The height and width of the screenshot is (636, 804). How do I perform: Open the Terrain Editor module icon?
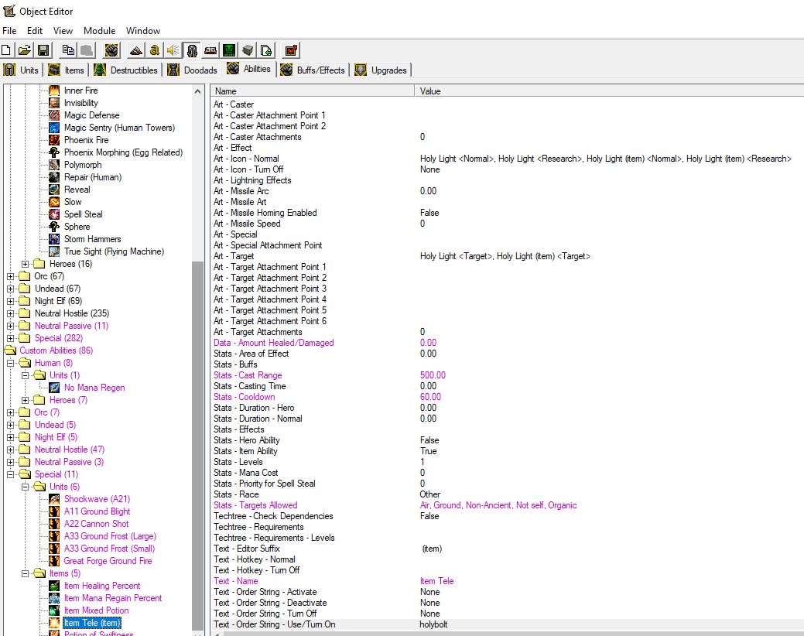pyautogui.click(x=136, y=50)
